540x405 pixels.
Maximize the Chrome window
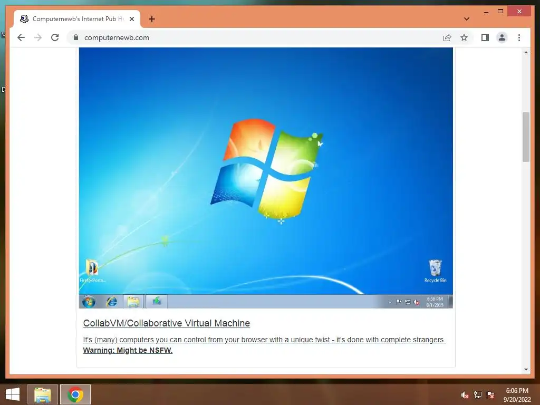tap(500, 12)
